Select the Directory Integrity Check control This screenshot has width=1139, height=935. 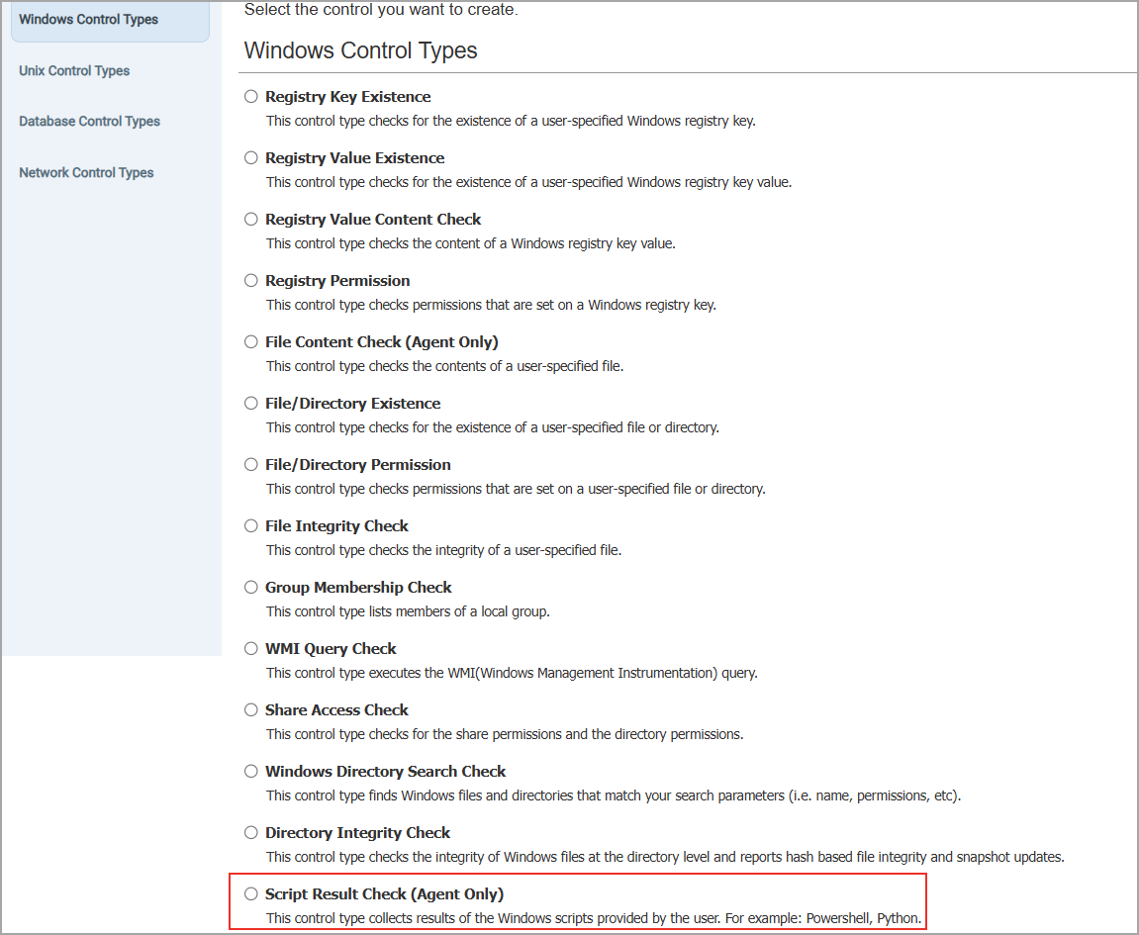(x=250, y=832)
